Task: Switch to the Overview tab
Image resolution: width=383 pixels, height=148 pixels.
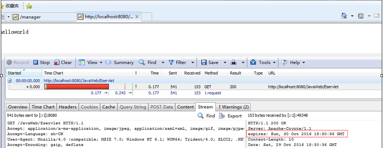Action: pyautogui.click(x=17, y=107)
